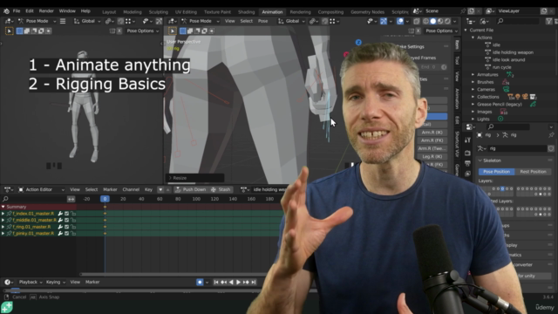Click the Cameras data icon in outliner
The width and height of the screenshot is (558, 314).
click(x=506, y=89)
